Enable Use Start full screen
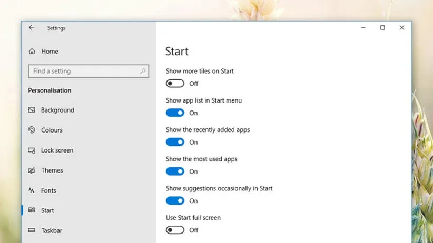The image size is (433, 243). click(175, 230)
